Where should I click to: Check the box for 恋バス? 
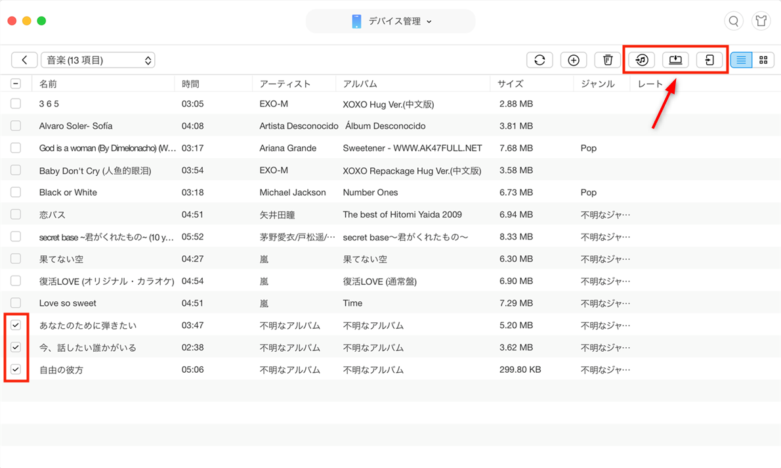point(16,215)
